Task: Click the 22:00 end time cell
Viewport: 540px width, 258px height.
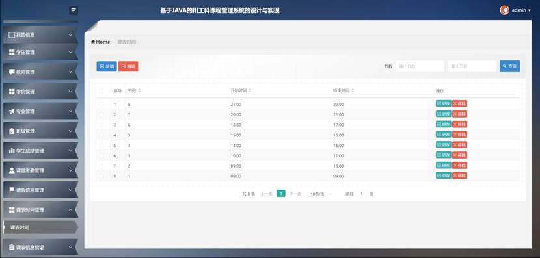Action: 338,104
